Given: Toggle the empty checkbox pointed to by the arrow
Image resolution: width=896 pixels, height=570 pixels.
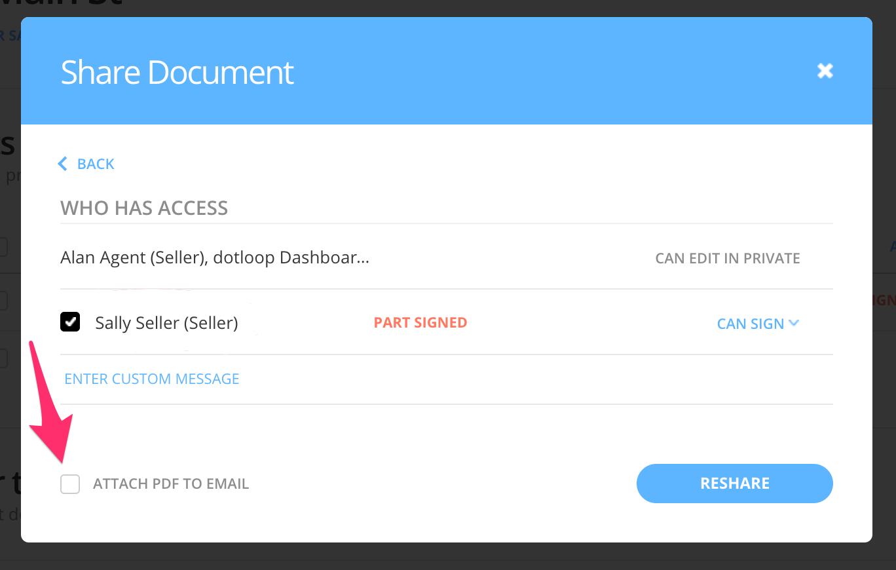Looking at the screenshot, I should pyautogui.click(x=69, y=484).
